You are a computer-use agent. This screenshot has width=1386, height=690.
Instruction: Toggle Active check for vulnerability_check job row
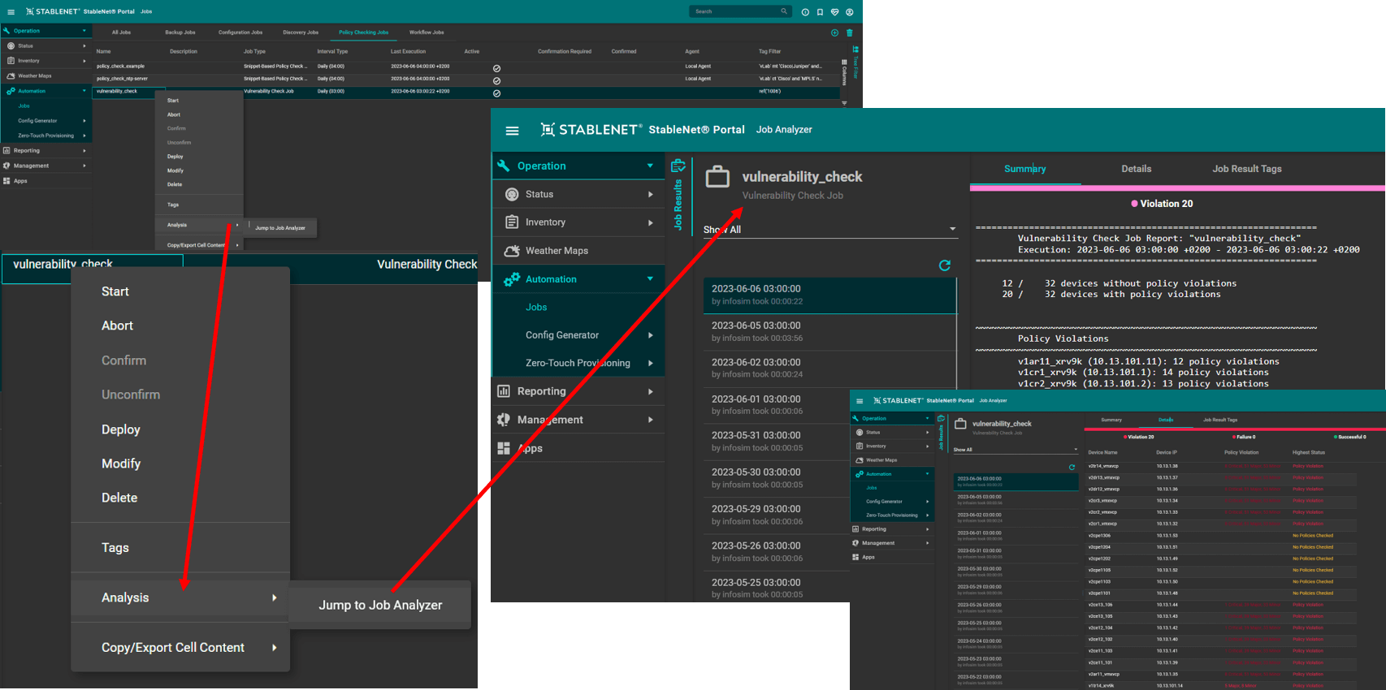point(496,93)
